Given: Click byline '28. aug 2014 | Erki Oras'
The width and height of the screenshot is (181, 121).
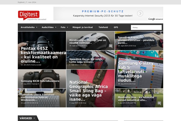Looking at the screenshot, I should (127, 84).
